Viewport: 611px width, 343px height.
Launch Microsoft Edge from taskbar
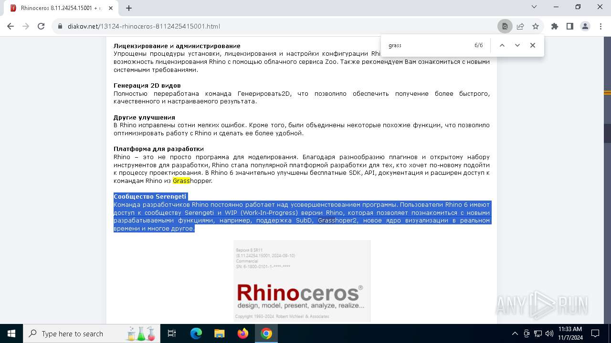196,333
